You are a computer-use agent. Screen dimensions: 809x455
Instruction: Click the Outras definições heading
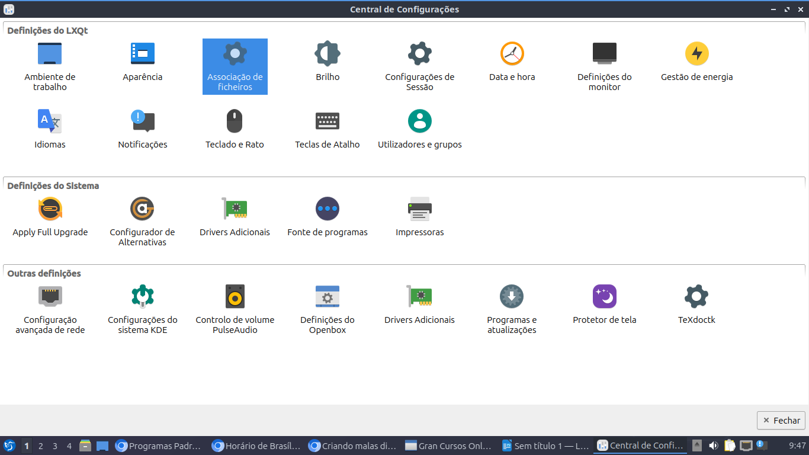(x=44, y=273)
